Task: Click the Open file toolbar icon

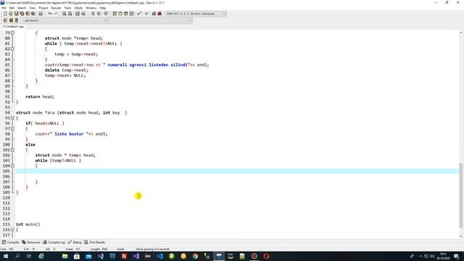Action: pos(11,14)
